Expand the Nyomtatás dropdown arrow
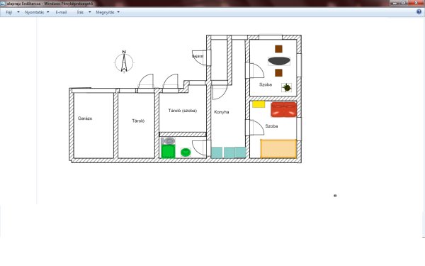This screenshot has width=425, height=266. click(48, 12)
